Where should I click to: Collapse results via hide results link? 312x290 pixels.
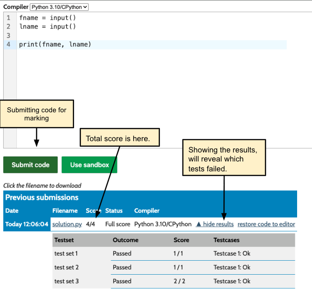(x=214, y=224)
